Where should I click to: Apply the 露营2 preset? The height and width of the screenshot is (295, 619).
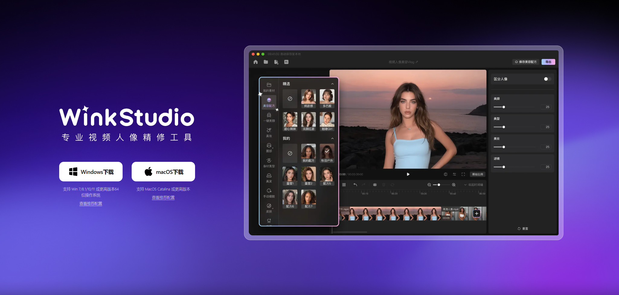click(308, 176)
